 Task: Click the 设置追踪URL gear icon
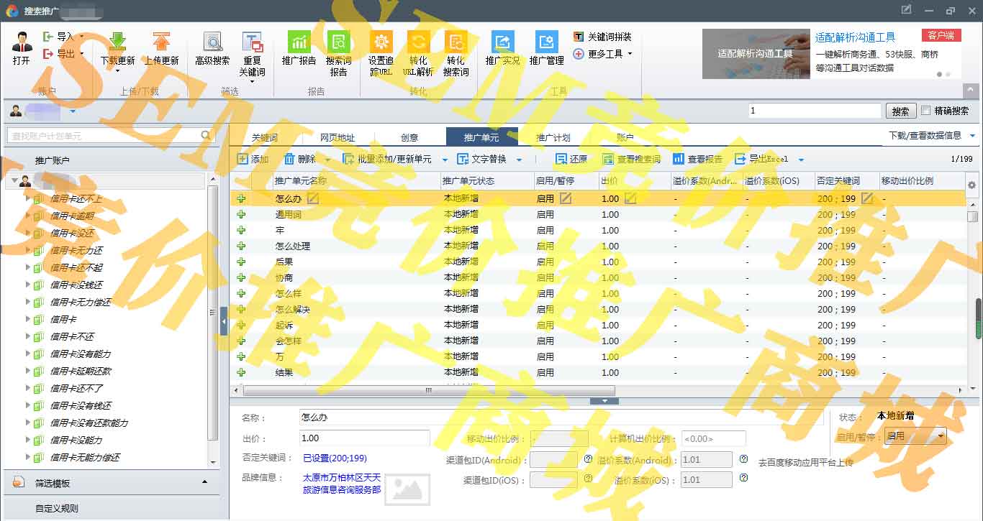pyautogui.click(x=381, y=42)
